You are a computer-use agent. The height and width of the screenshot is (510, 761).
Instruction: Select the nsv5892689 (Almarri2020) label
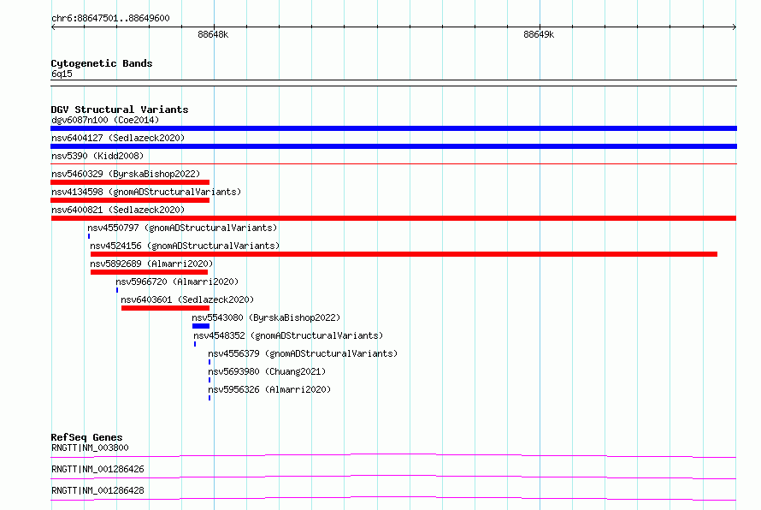click(151, 264)
